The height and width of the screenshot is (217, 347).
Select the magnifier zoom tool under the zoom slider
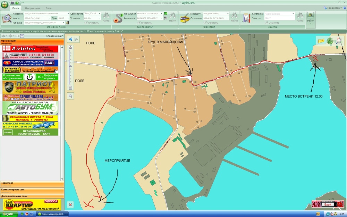pos(70,96)
